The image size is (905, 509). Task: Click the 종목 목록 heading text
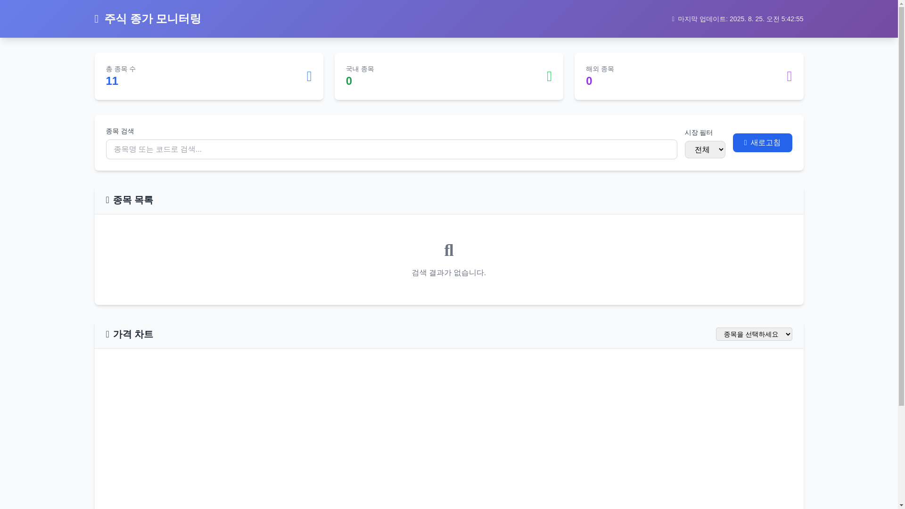pos(133,200)
